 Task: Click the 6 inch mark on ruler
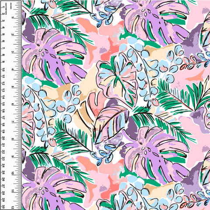[x=13, y=104]
